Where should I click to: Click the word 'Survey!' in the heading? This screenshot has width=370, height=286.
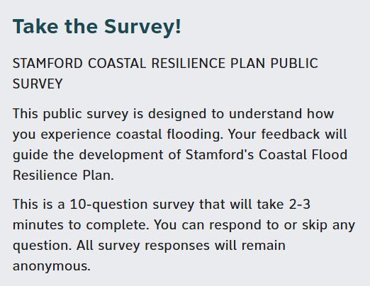142,27
